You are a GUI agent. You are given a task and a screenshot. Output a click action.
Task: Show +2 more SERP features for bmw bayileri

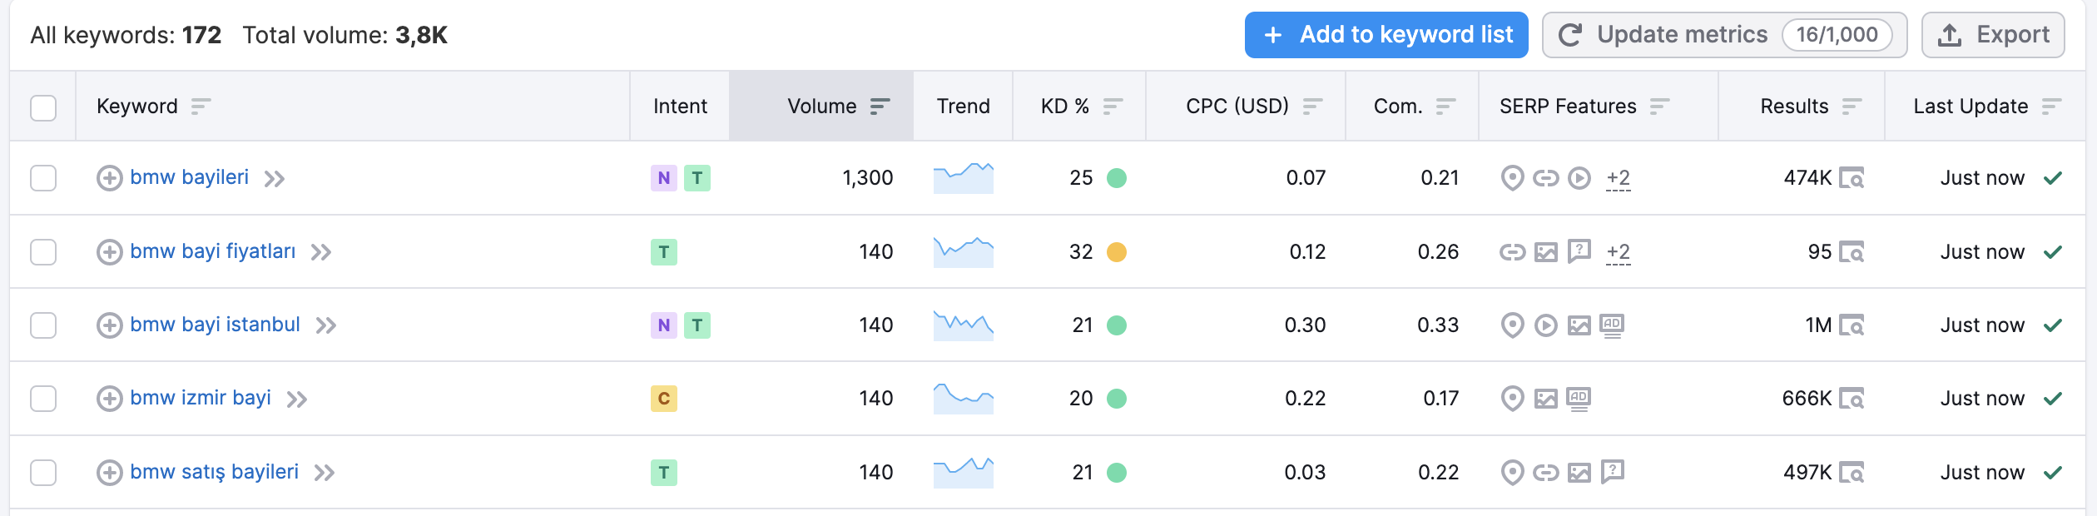(x=1619, y=178)
